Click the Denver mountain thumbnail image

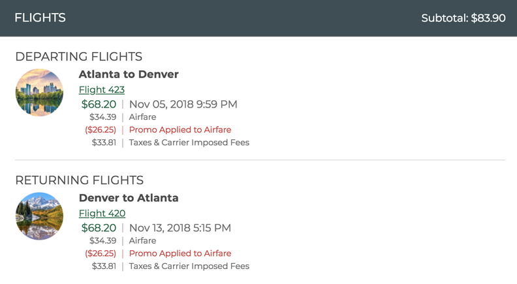click(x=39, y=216)
